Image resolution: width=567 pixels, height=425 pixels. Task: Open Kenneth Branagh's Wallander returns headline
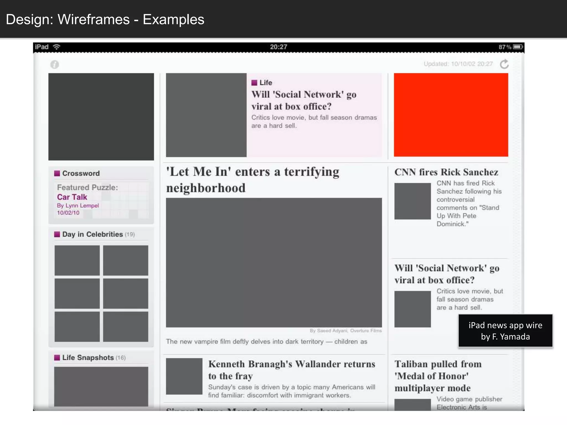pos(292,370)
